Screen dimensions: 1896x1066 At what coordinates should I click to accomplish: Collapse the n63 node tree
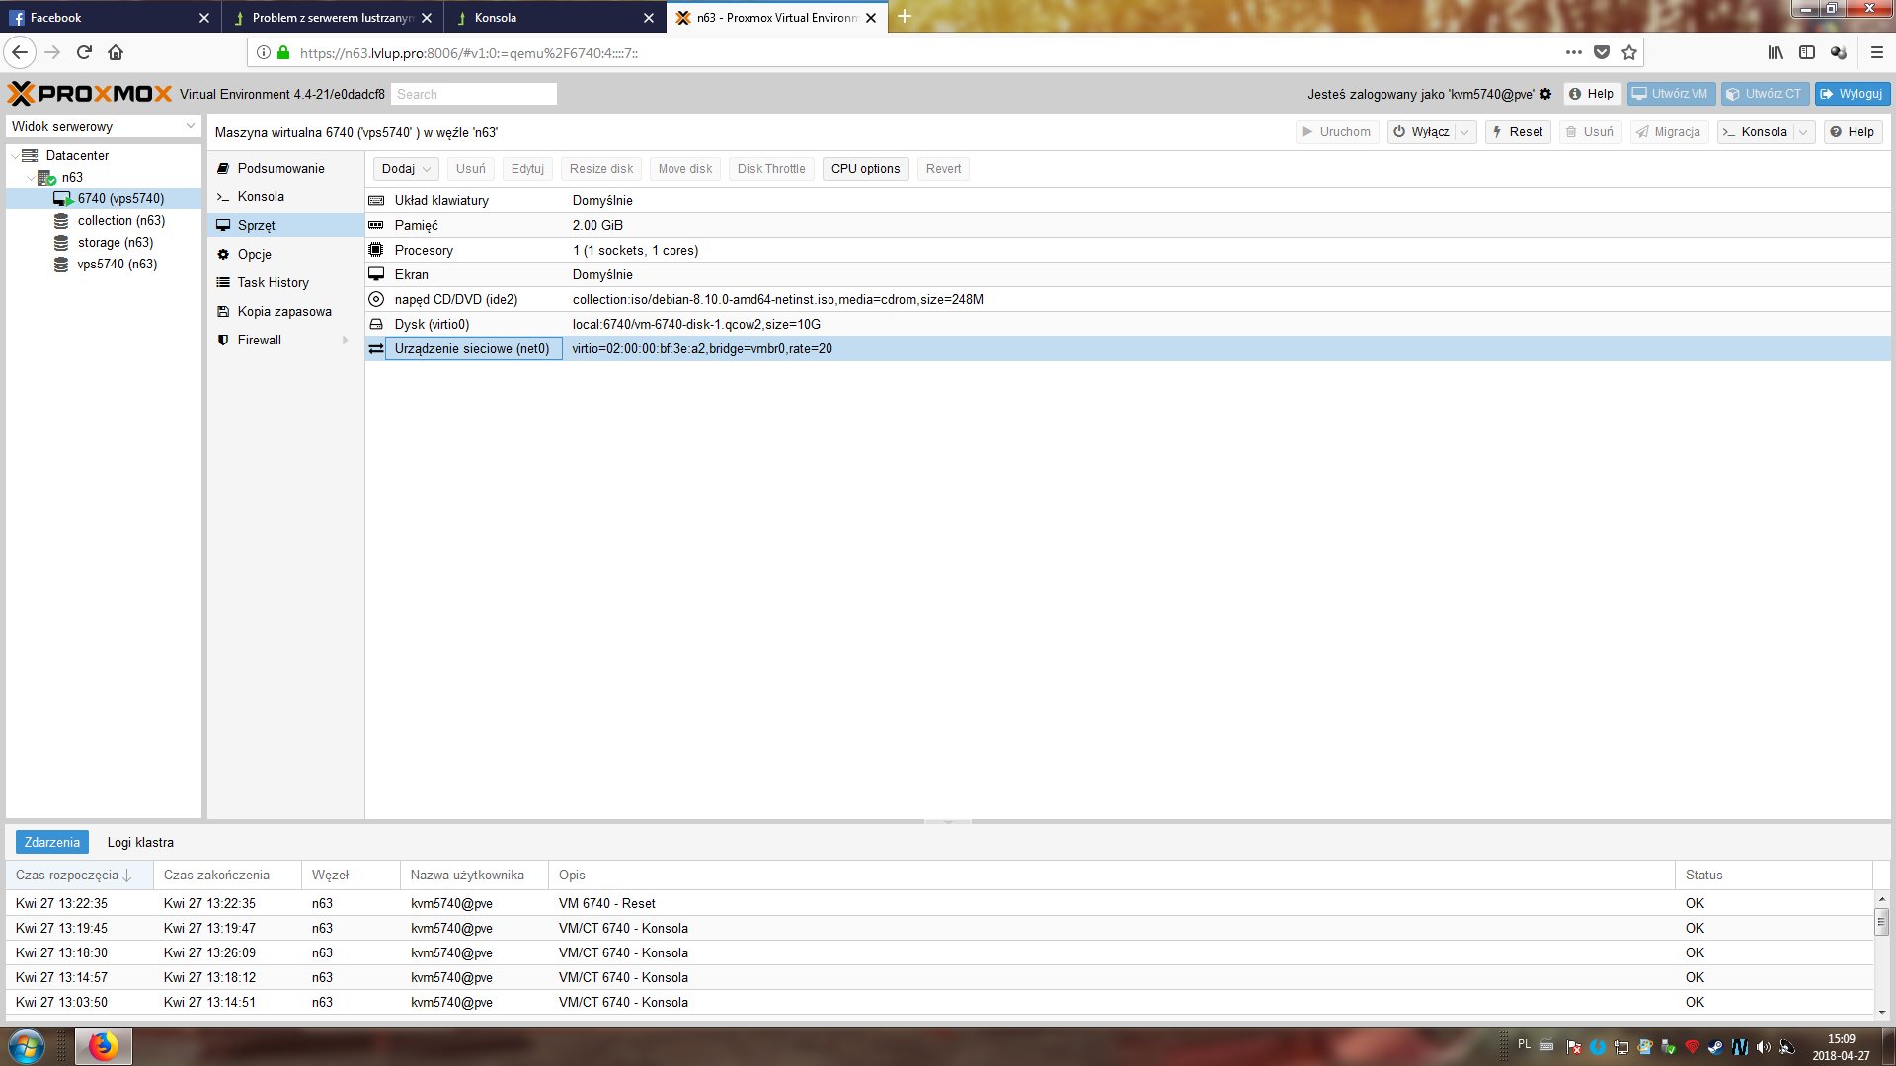[x=31, y=178]
